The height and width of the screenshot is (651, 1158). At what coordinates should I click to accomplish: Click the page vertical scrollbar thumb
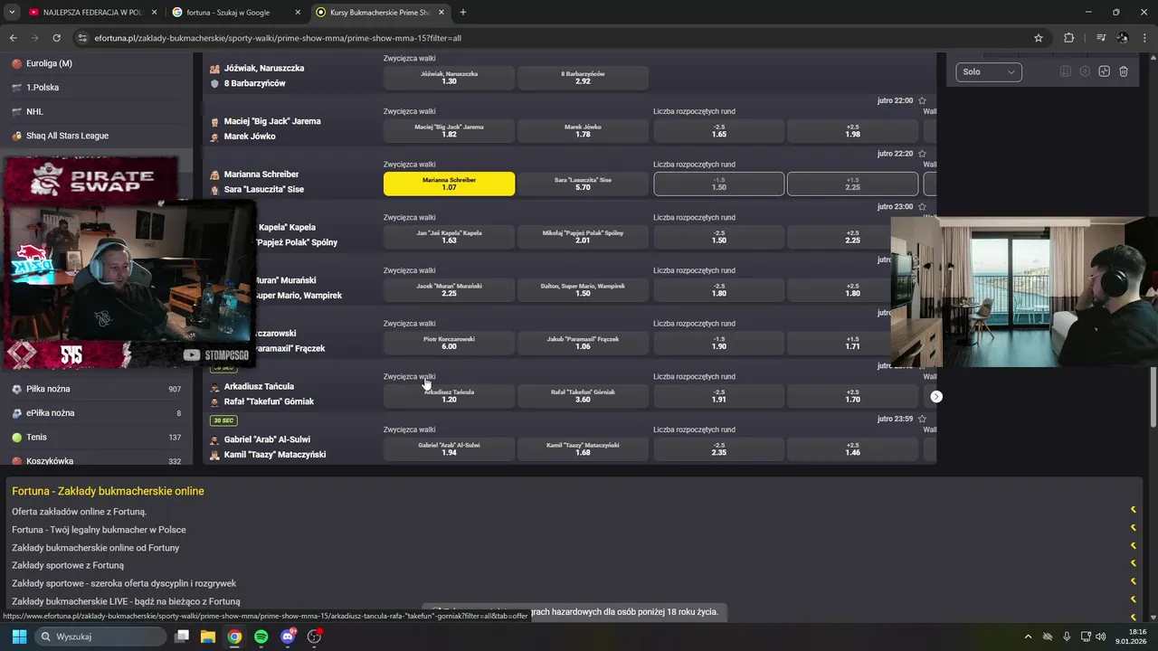pos(1153,398)
